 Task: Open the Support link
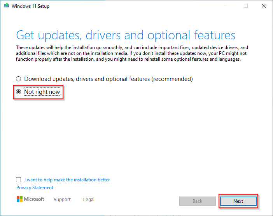(62, 199)
